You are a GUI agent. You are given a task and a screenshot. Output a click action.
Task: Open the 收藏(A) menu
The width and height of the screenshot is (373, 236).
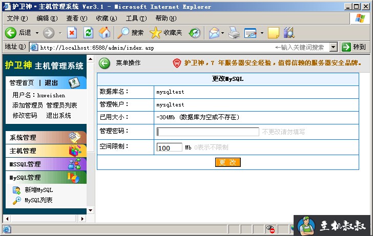pos(107,18)
